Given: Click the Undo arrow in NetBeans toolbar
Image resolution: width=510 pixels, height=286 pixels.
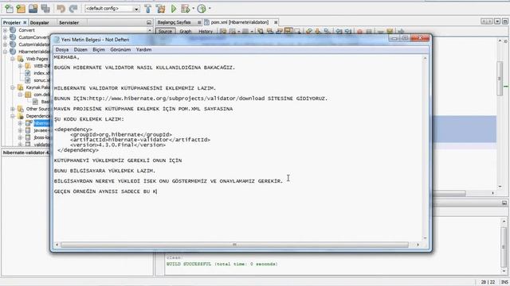Looking at the screenshot, I should pyautogui.click(x=61, y=9).
